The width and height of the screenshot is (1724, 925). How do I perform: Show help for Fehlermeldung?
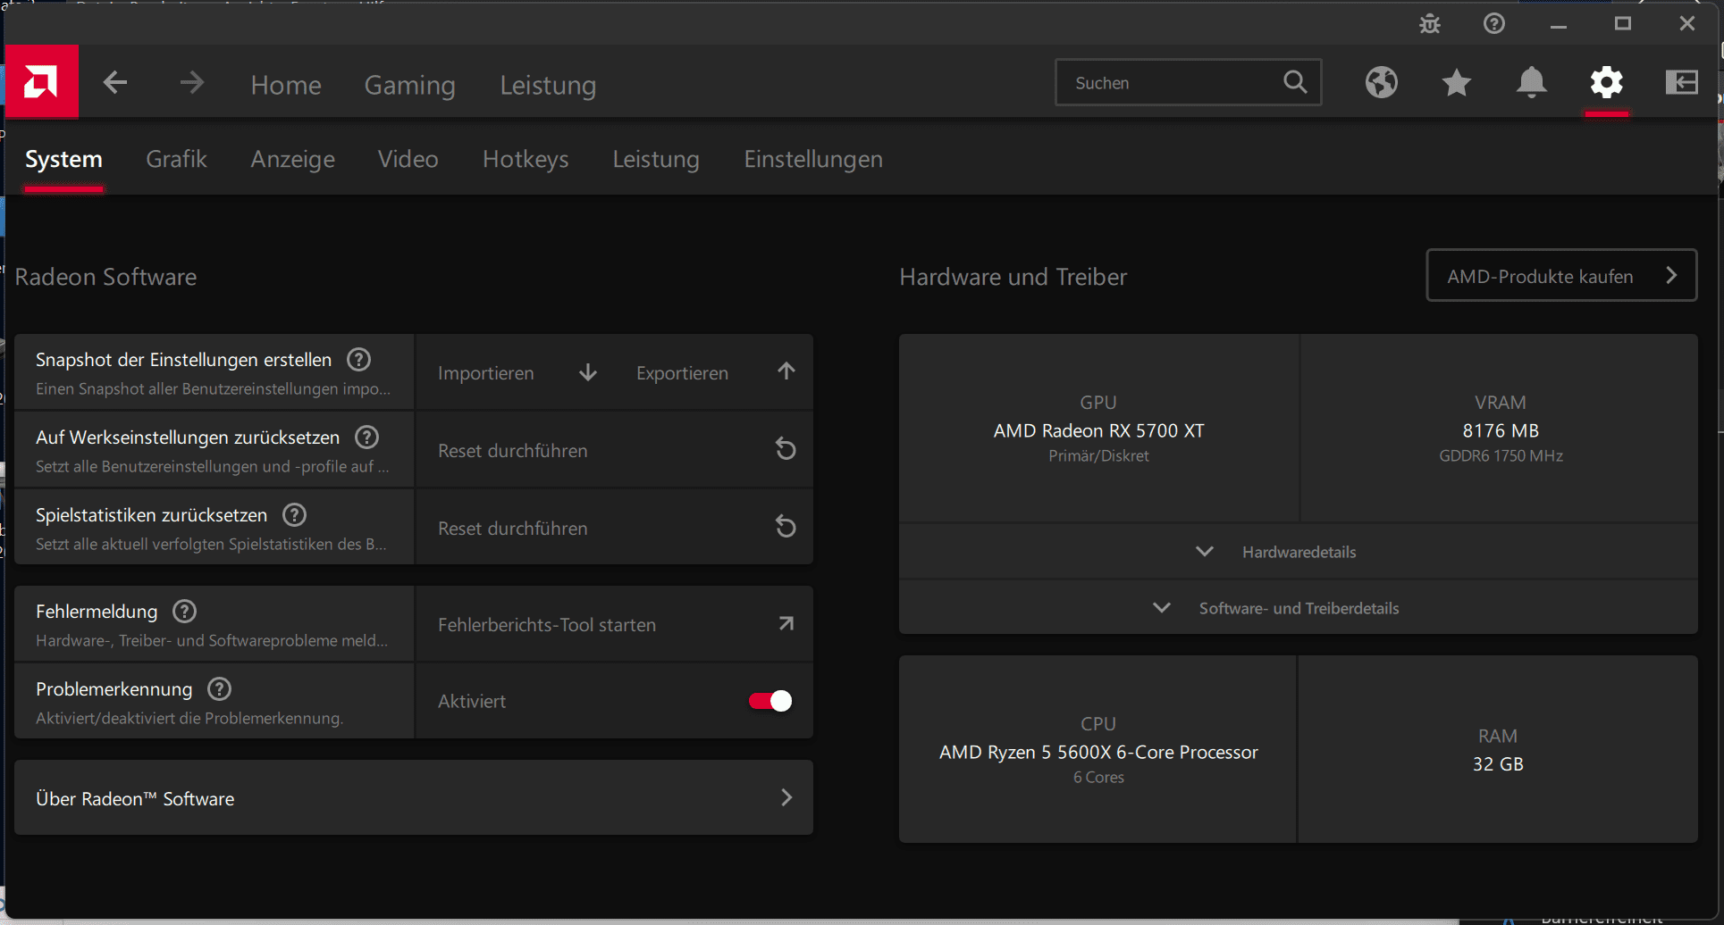click(x=184, y=611)
